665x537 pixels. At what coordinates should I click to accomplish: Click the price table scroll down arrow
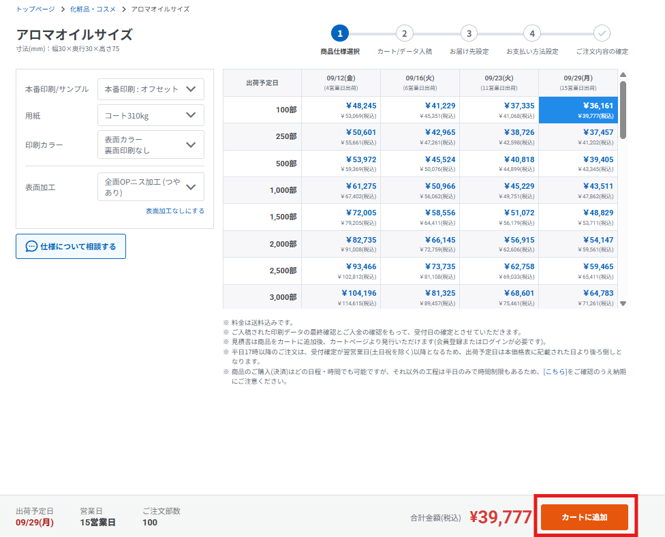coord(623,303)
